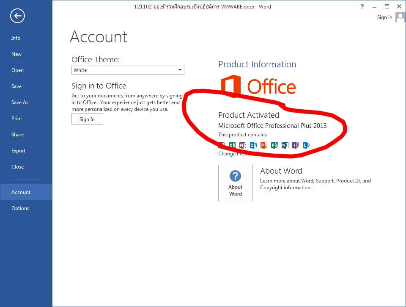Click the 'About Word' heading text
The width and height of the screenshot is (406, 307).
click(x=281, y=171)
